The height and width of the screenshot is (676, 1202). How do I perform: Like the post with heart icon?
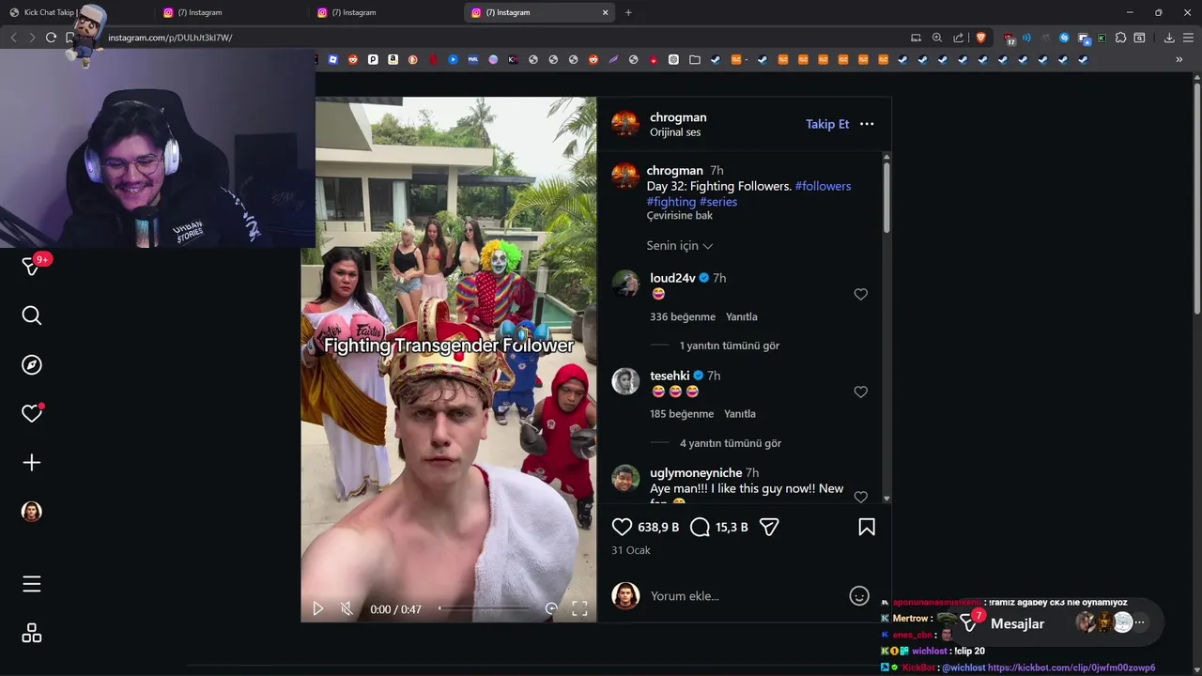tap(622, 527)
